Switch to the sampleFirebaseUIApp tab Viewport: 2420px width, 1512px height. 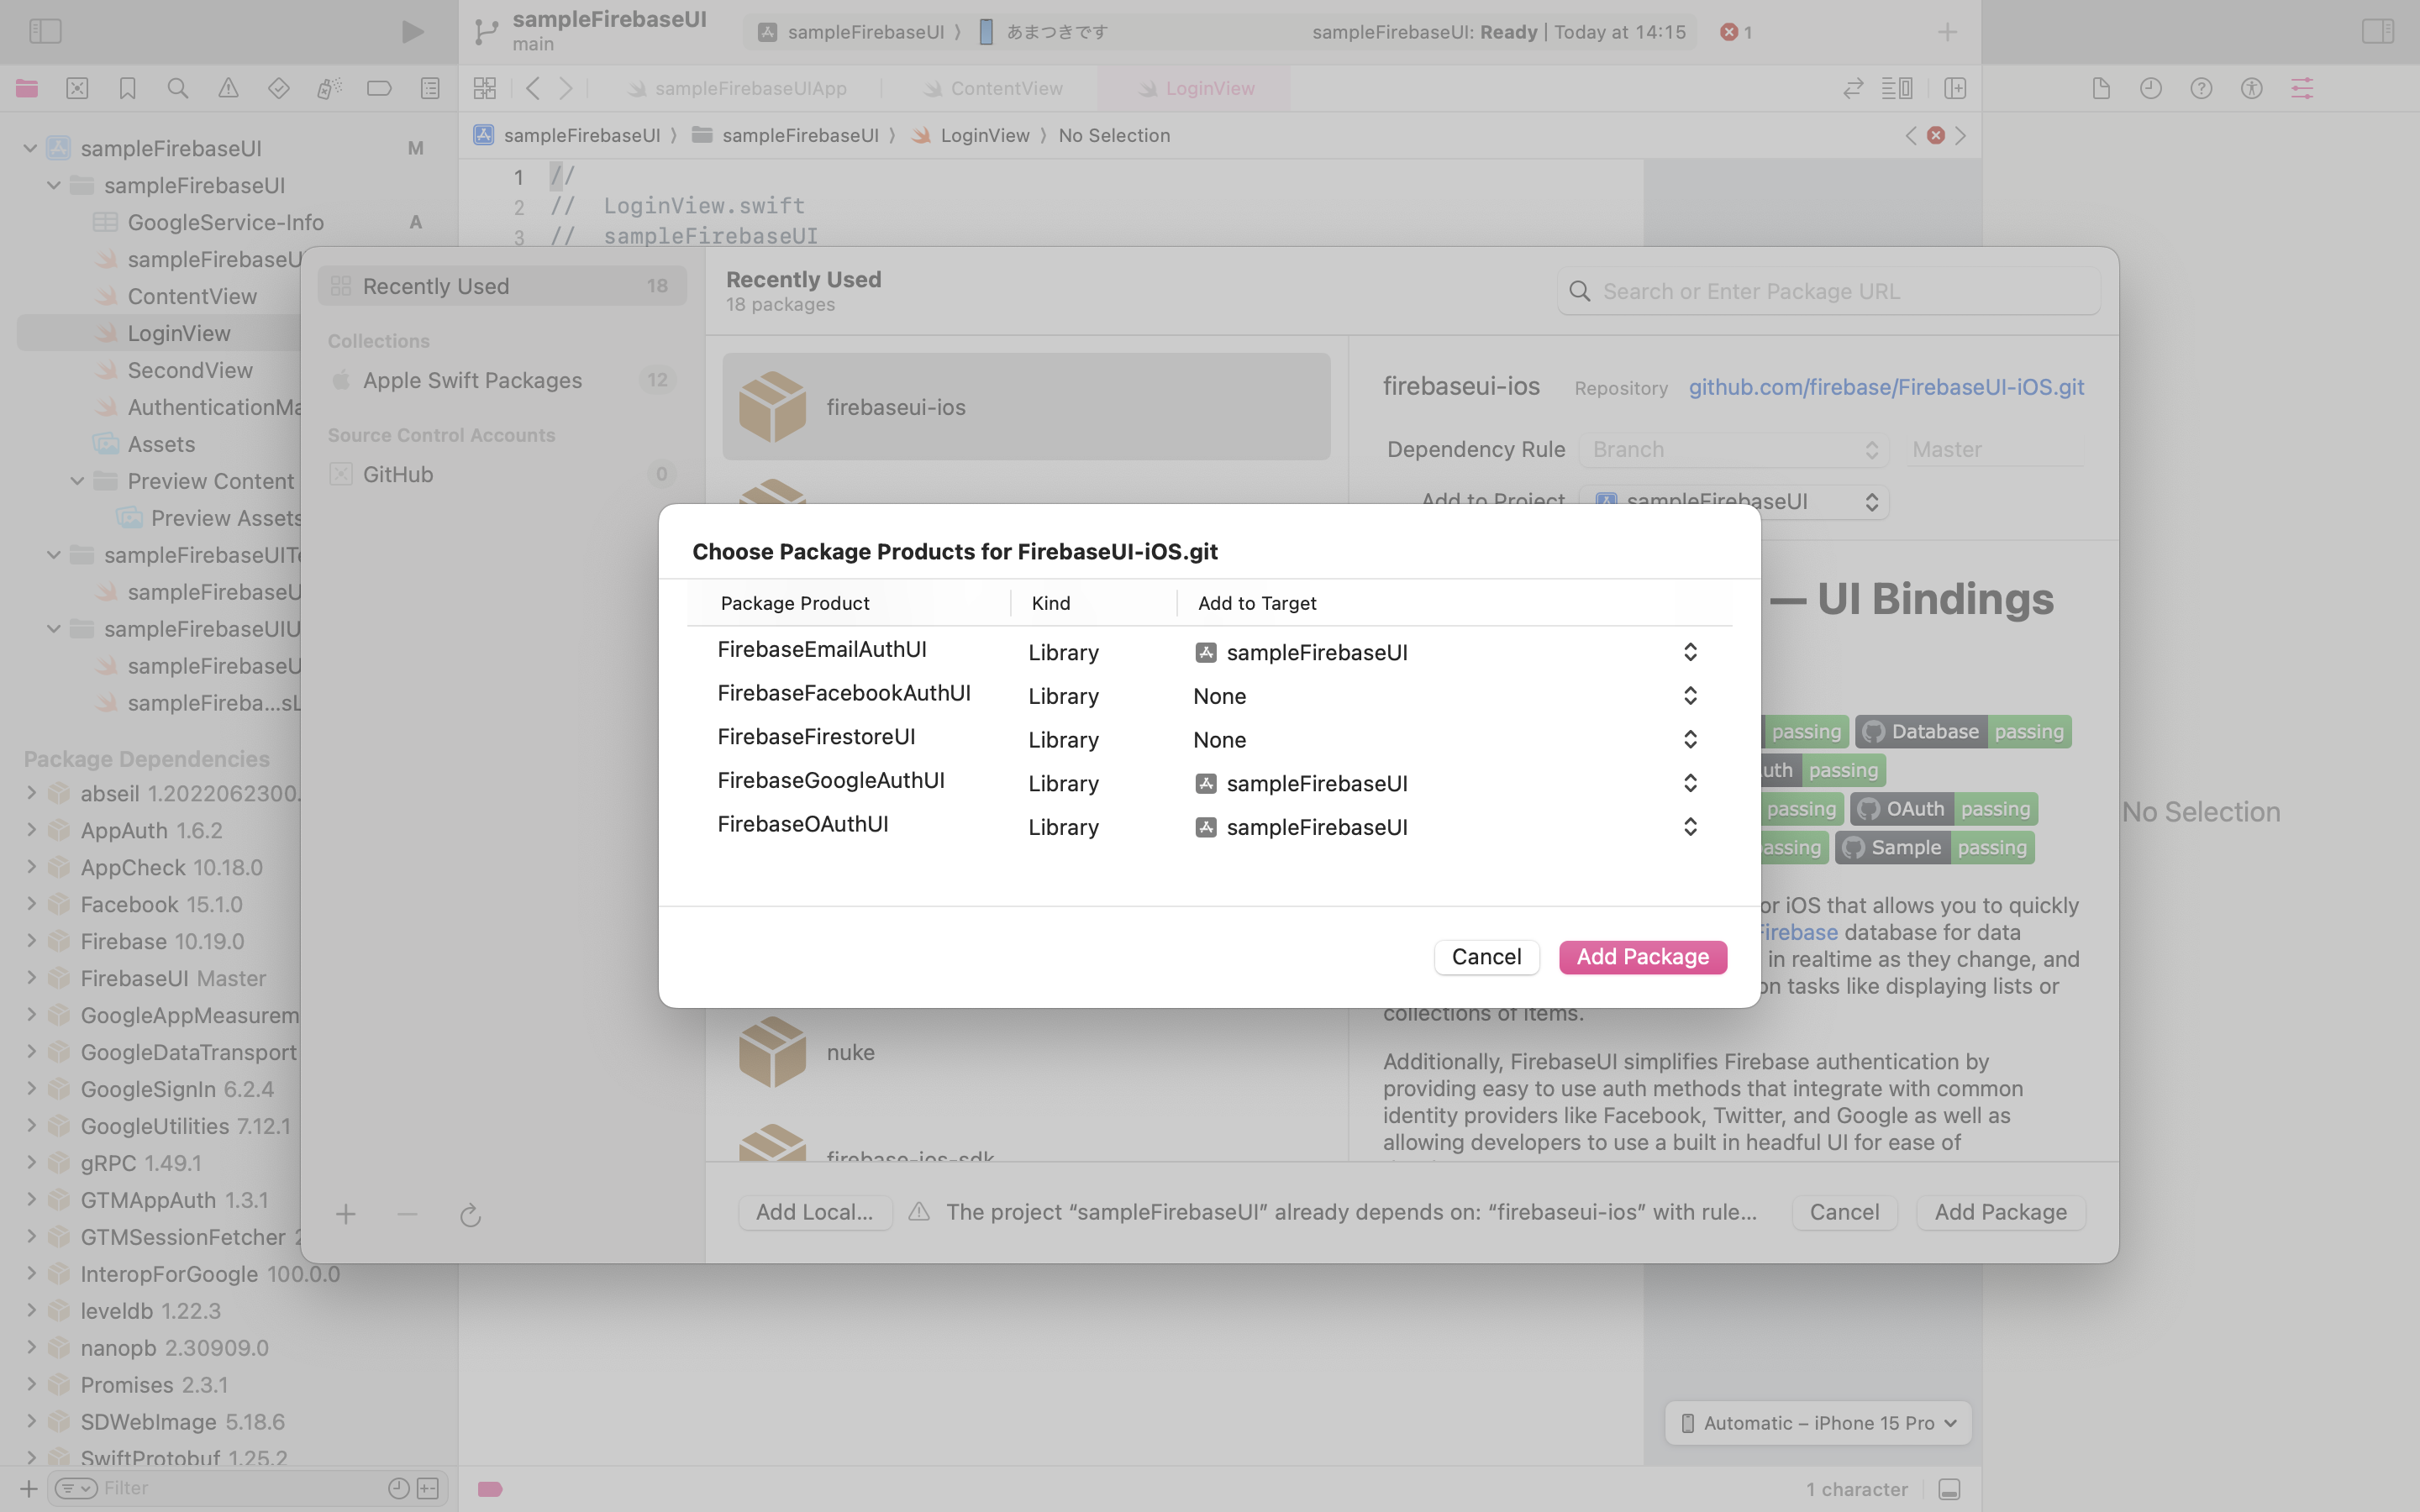click(750, 88)
